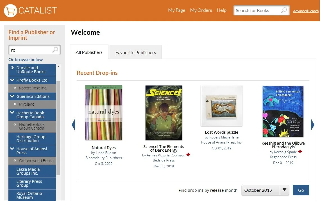Switch to the All Publishers tab

89,52
